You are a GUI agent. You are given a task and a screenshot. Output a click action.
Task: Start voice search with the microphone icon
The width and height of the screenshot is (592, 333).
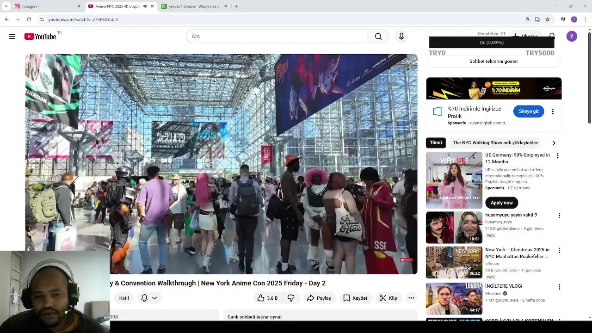[401, 37]
